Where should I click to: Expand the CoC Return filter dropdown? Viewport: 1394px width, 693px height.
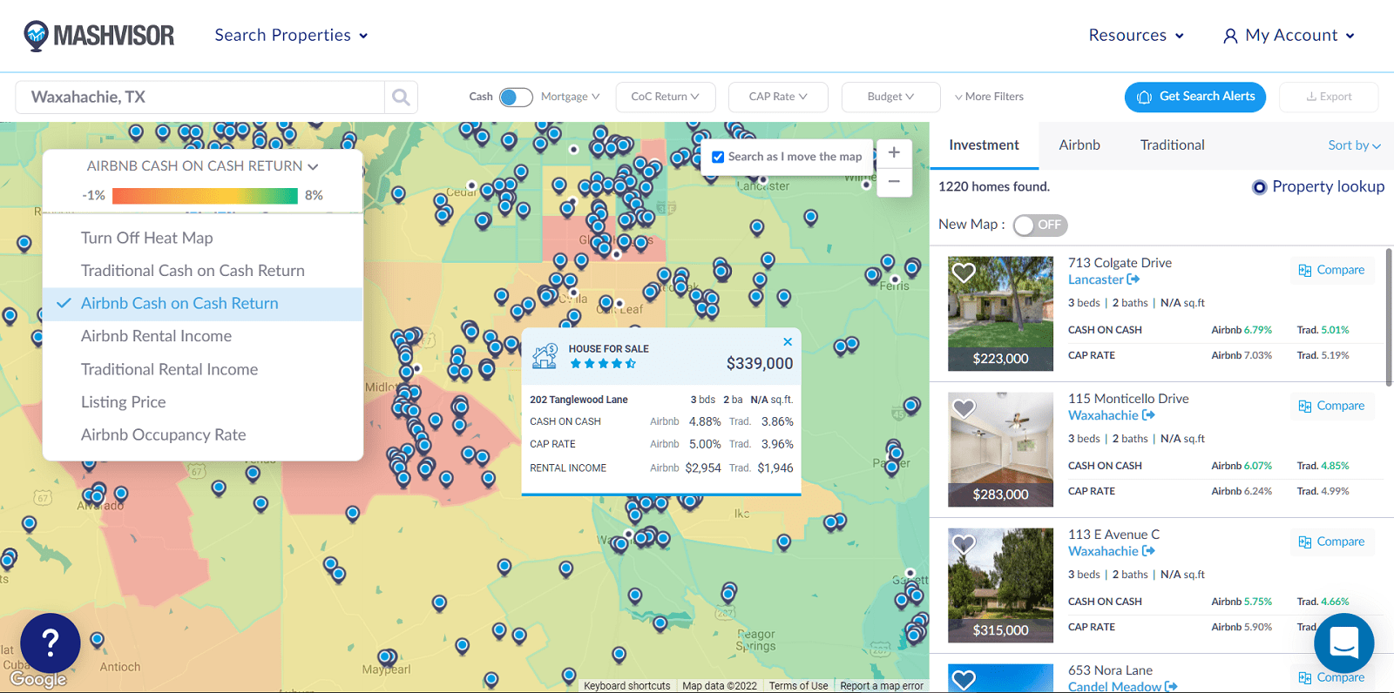665,97
